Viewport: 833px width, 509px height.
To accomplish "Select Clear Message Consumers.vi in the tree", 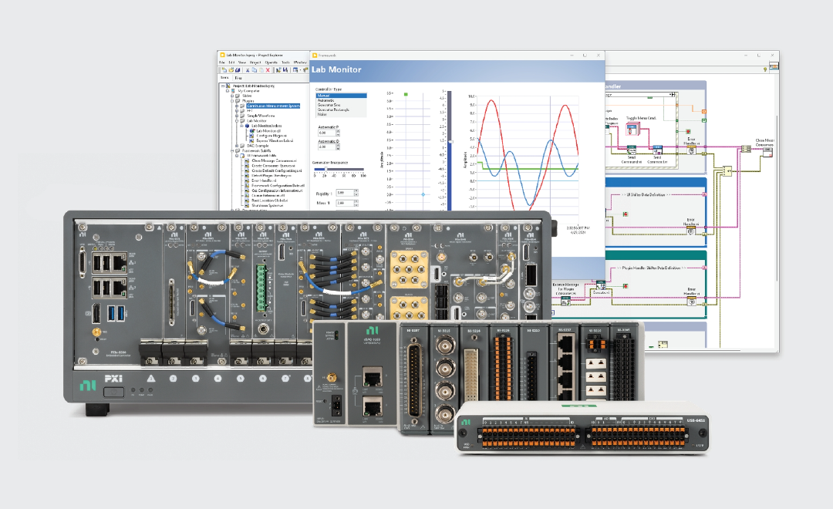I will [x=274, y=160].
